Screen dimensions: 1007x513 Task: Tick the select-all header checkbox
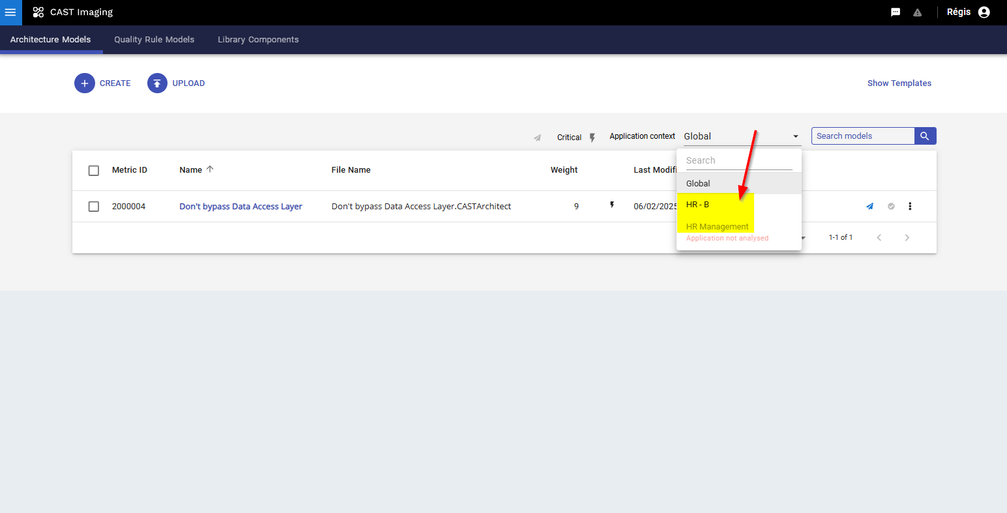point(94,170)
